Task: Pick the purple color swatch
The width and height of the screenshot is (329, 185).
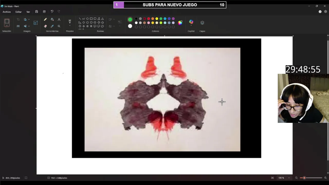Action: (x=173, y=19)
